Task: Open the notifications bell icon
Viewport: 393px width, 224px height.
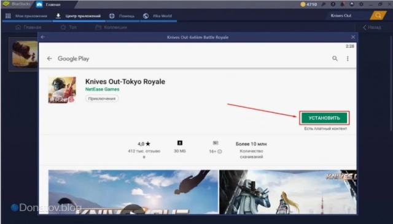Action: coord(342,4)
